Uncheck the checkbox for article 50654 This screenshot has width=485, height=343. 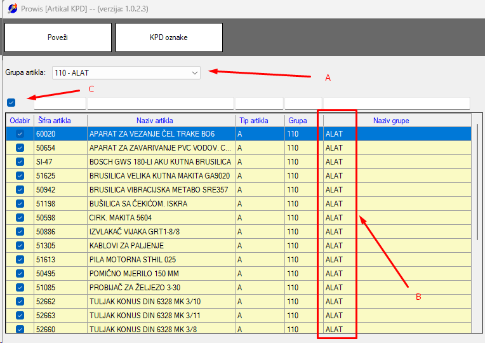click(x=20, y=148)
